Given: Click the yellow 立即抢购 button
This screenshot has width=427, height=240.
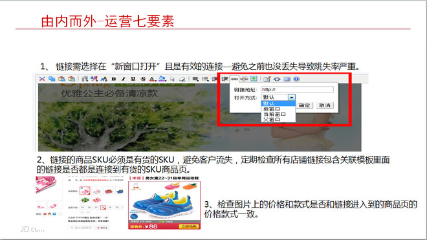Looking at the screenshot, I should coord(189,226).
